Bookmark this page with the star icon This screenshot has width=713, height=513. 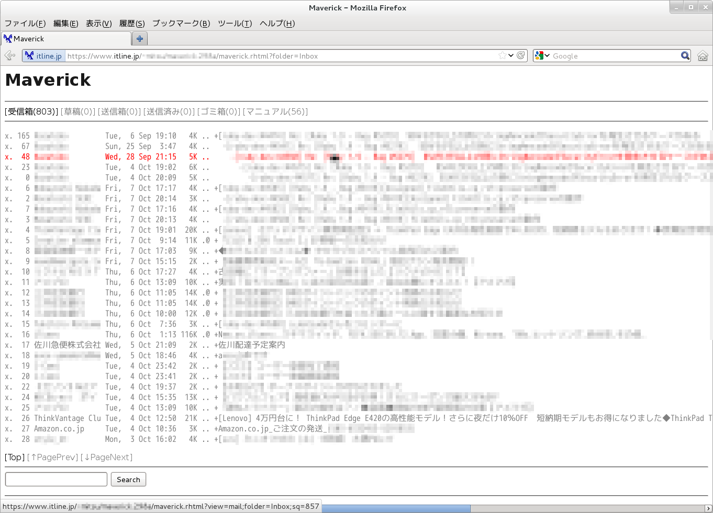click(x=503, y=55)
